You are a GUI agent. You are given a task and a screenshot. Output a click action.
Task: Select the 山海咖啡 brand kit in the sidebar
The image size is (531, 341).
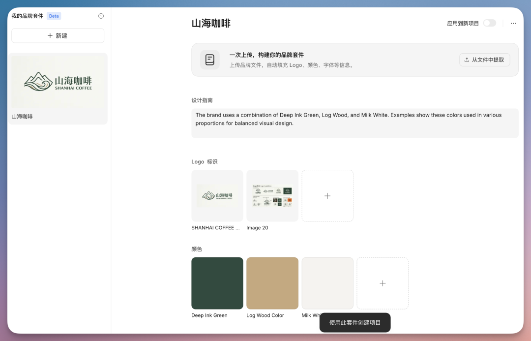pos(58,89)
